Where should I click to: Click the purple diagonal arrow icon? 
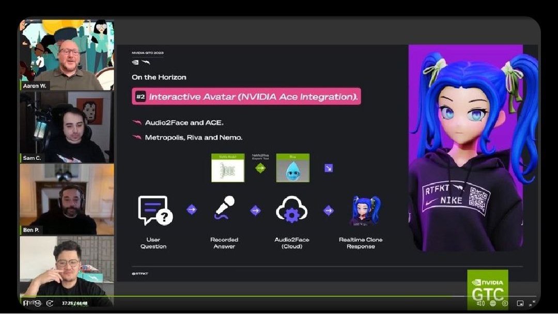(x=329, y=168)
